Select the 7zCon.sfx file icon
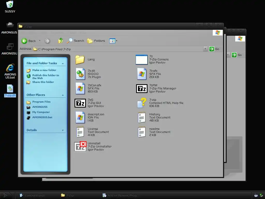Screen dimensions: 265x199 click(80, 88)
